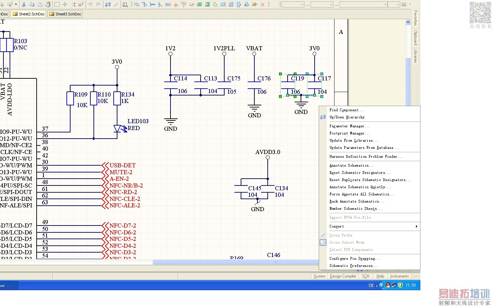Select Footprint Manager menu entry

coord(350,133)
